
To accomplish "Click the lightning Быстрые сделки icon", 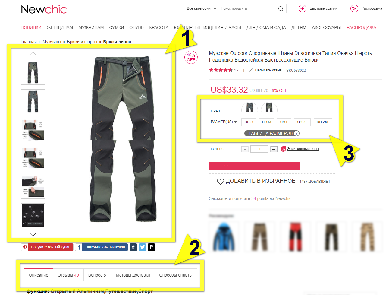I will coord(302,8).
